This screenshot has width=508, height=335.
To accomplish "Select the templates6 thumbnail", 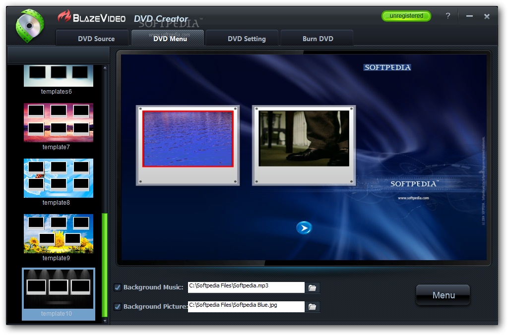I will (59, 76).
